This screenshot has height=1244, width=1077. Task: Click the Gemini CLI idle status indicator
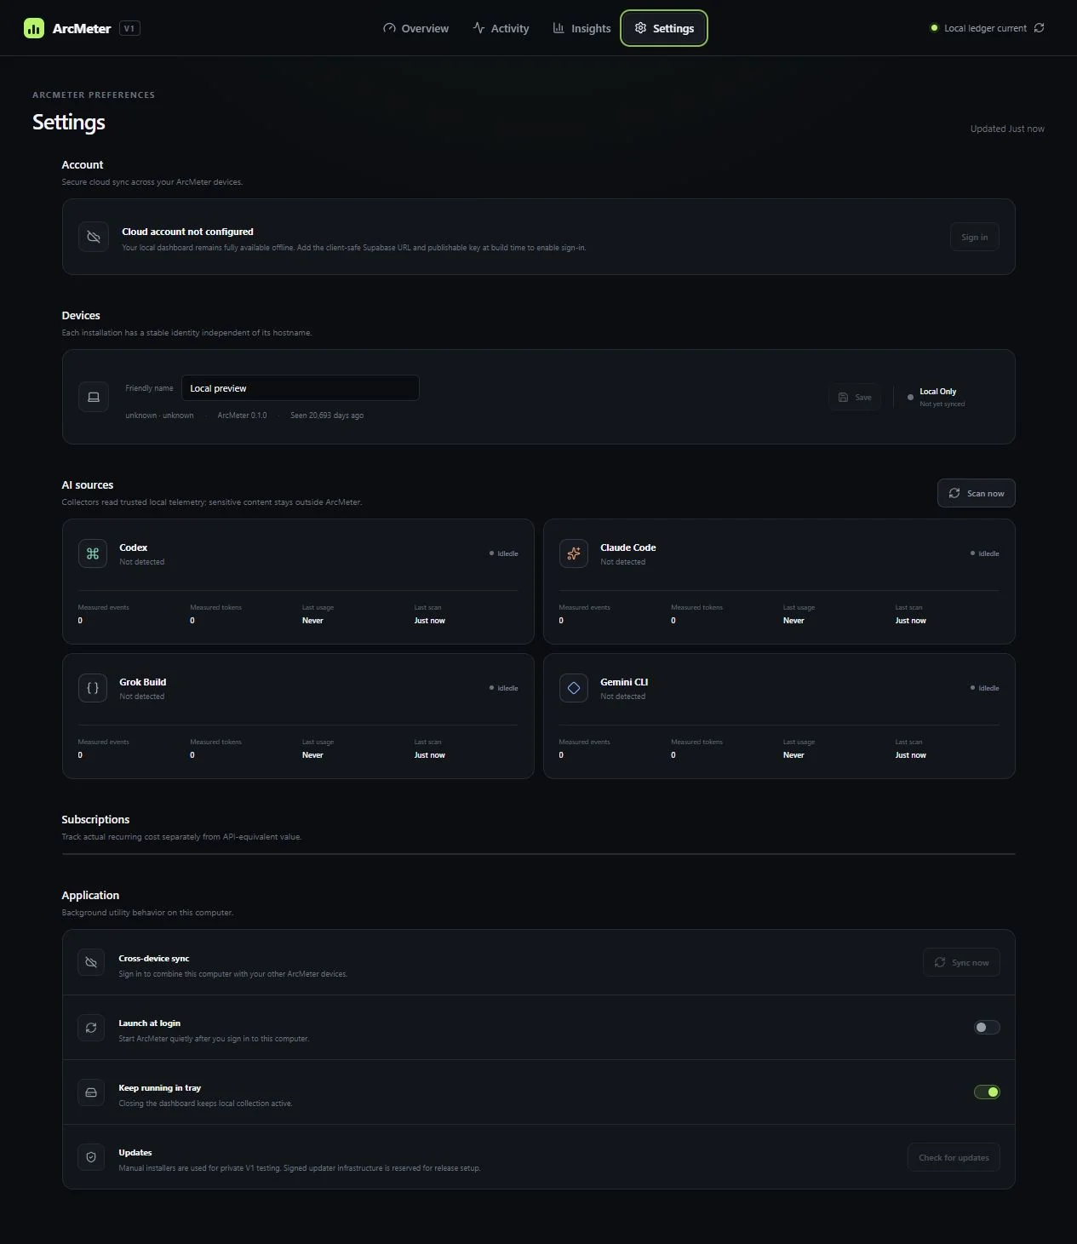pyautogui.click(x=984, y=688)
